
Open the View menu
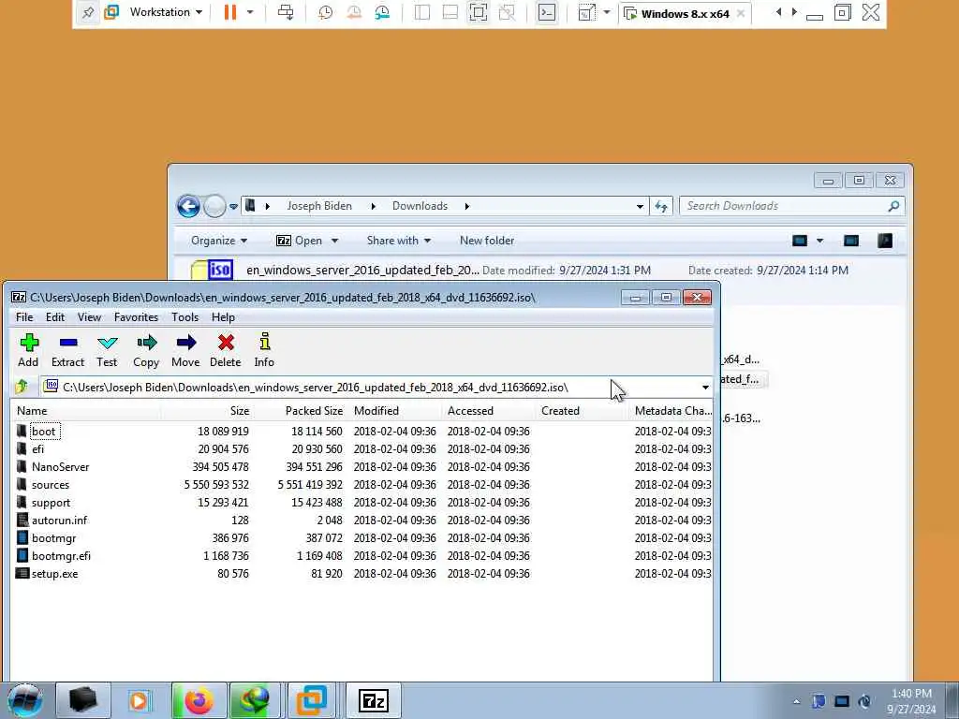click(x=89, y=317)
